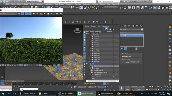Open the Workspace: Default dropdown
This screenshot has width=172, height=96.
tap(34, 1)
